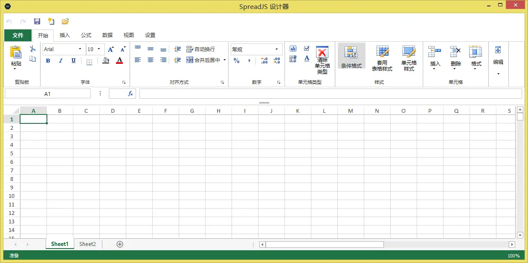Click the fx formula button
This screenshot has width=528, height=263.
point(130,93)
